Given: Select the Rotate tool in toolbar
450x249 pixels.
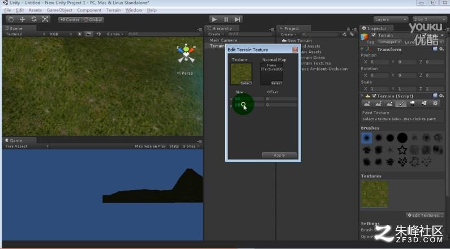Looking at the screenshot, I should pyautogui.click(x=34, y=19).
